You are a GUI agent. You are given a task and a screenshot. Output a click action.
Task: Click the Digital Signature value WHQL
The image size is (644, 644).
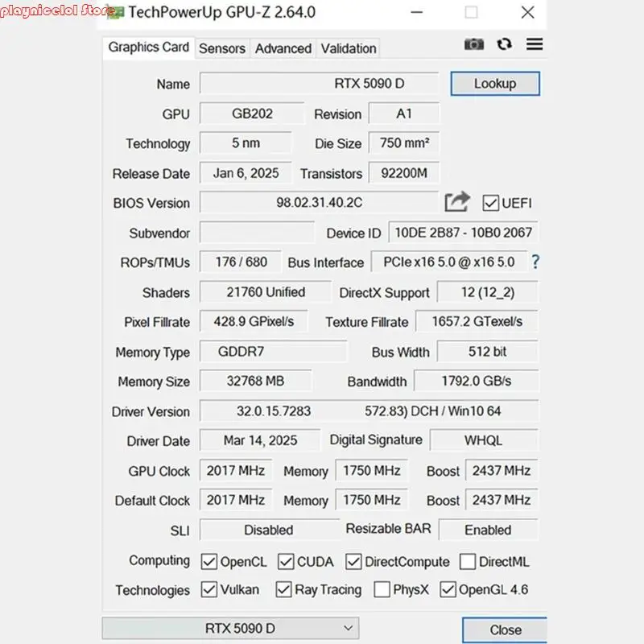484,440
